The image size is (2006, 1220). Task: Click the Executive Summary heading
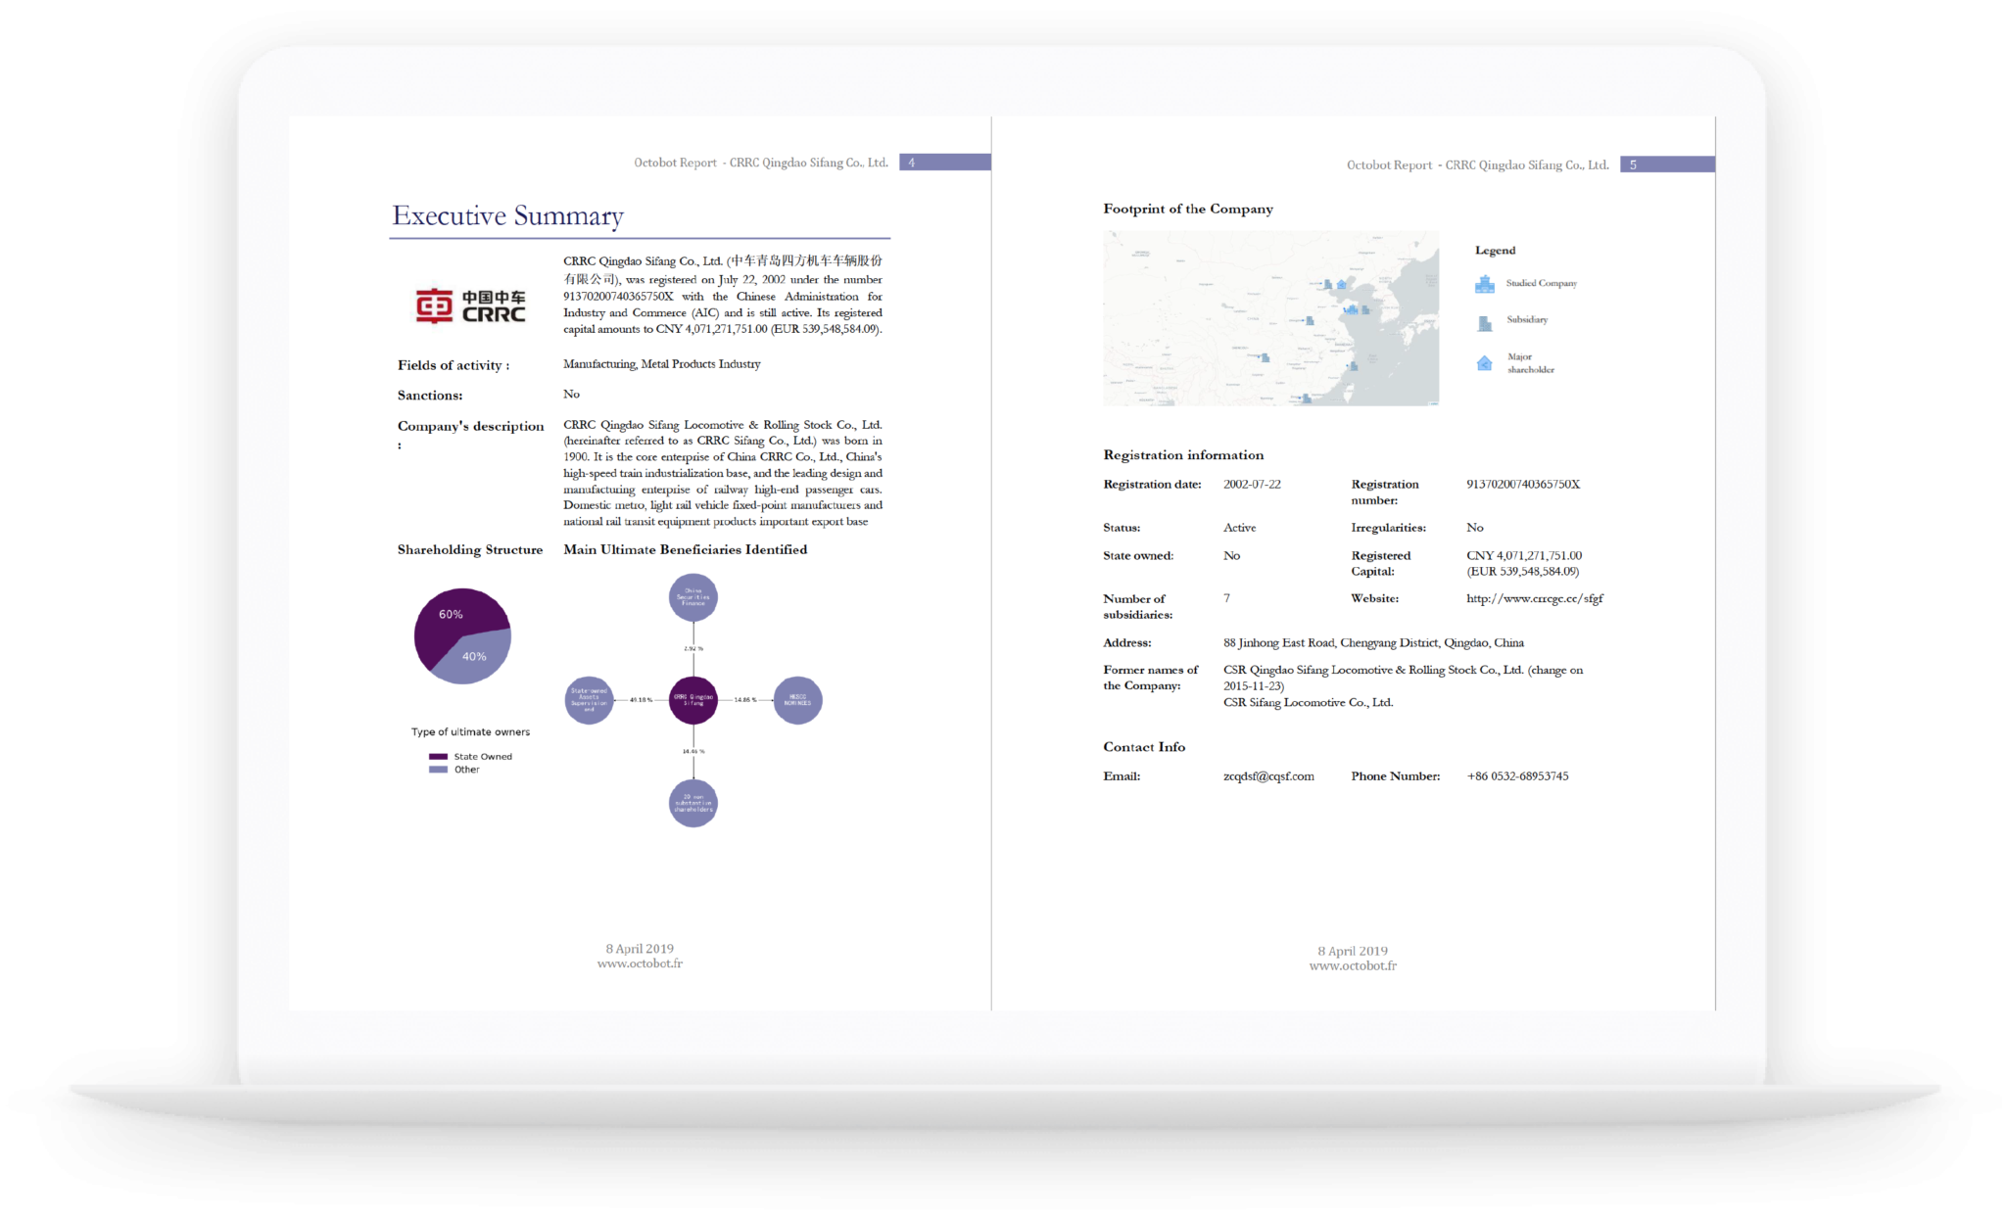pos(507,215)
